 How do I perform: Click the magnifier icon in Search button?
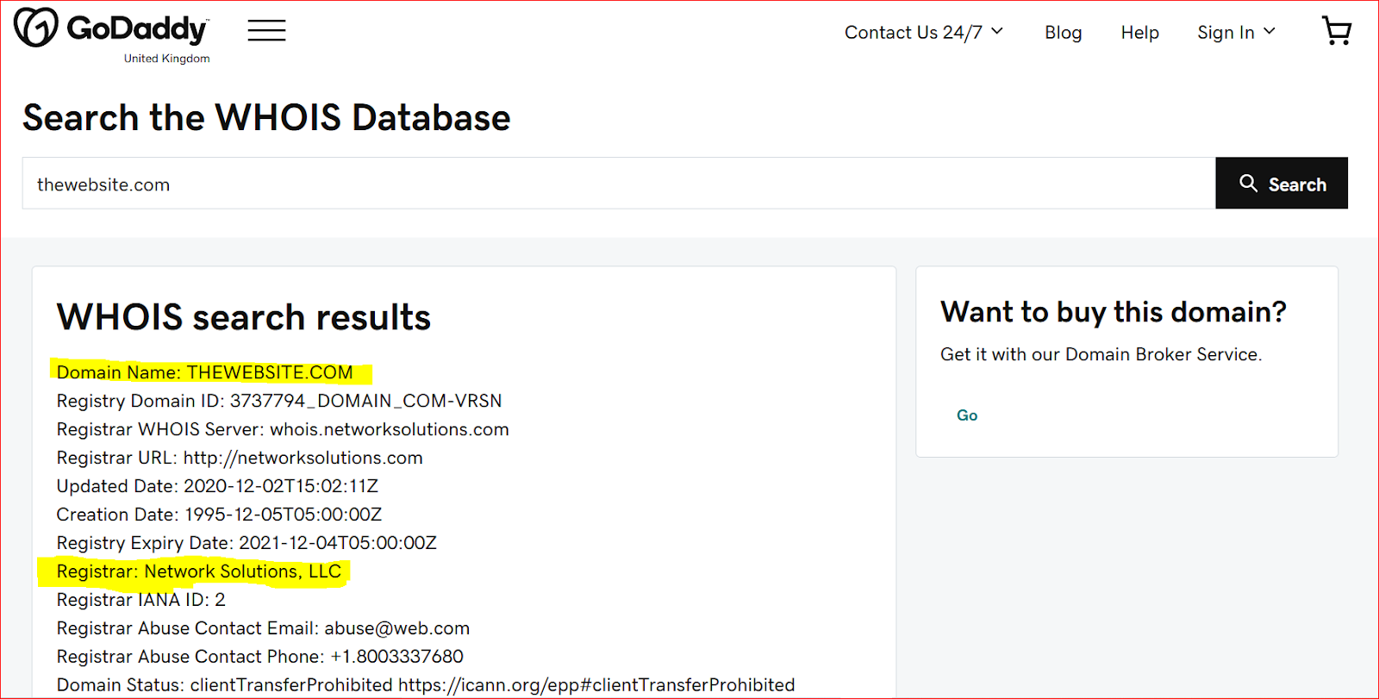click(x=1248, y=183)
